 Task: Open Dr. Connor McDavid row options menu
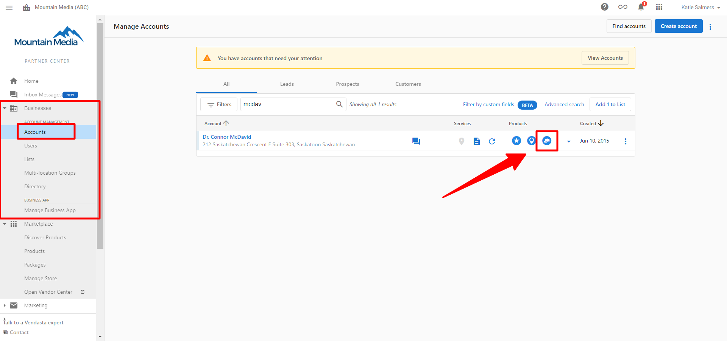(626, 141)
